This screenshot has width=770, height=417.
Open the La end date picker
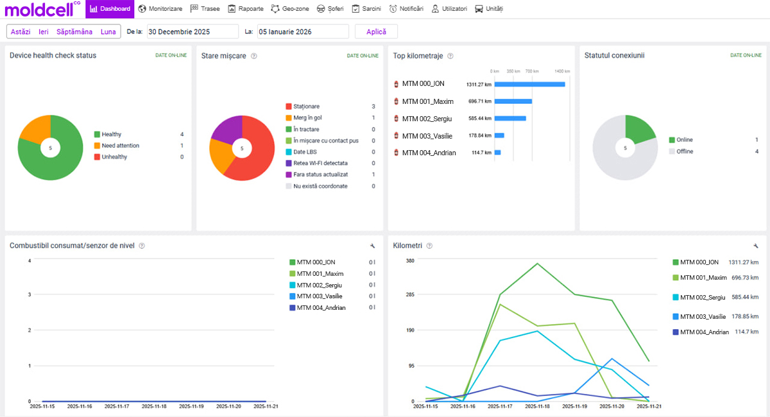click(302, 31)
